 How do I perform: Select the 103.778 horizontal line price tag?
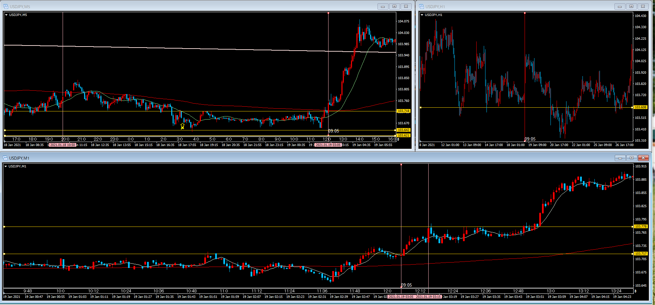coord(641,227)
